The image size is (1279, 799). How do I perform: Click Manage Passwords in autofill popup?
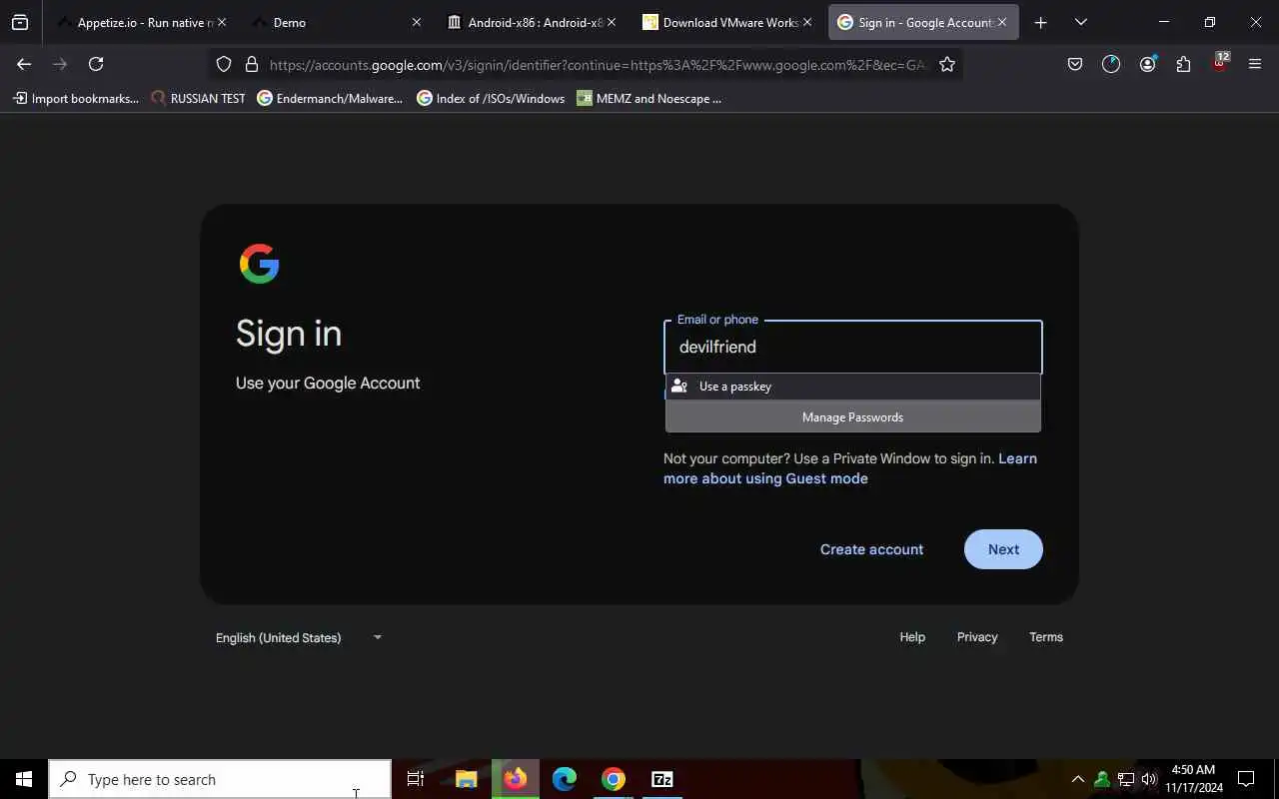[x=853, y=417]
